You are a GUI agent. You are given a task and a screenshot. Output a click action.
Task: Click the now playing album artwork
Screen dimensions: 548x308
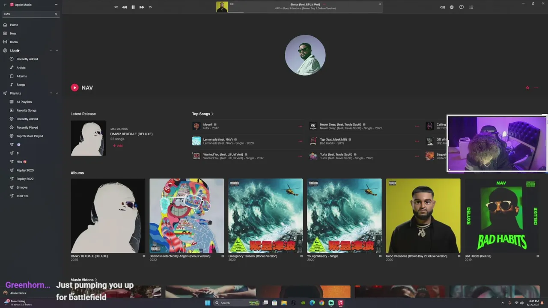[222, 7]
